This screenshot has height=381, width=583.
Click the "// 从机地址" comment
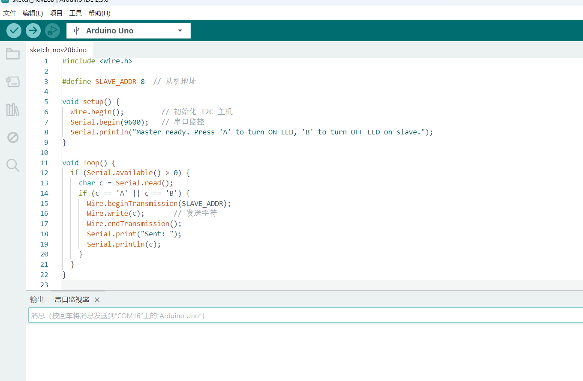click(174, 81)
